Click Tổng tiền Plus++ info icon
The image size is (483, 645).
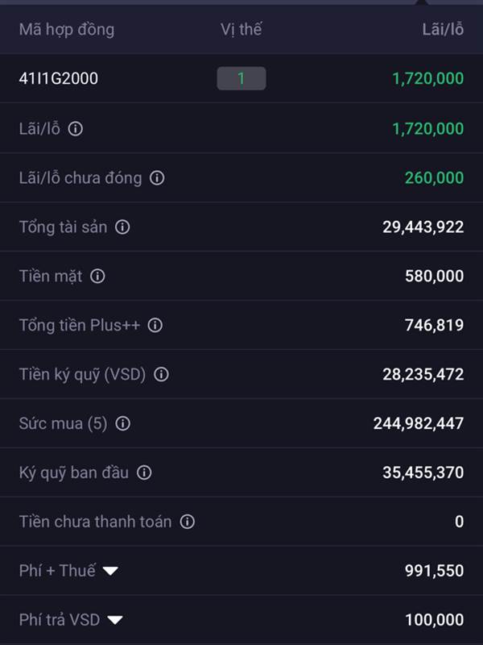click(x=155, y=326)
